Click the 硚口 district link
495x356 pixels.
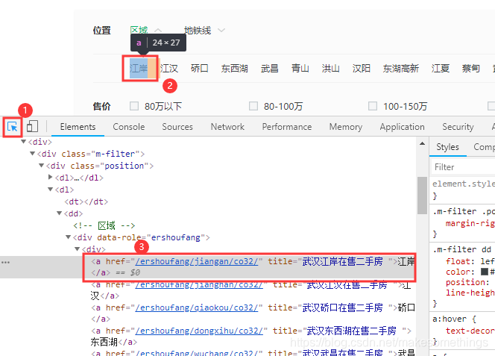click(200, 69)
